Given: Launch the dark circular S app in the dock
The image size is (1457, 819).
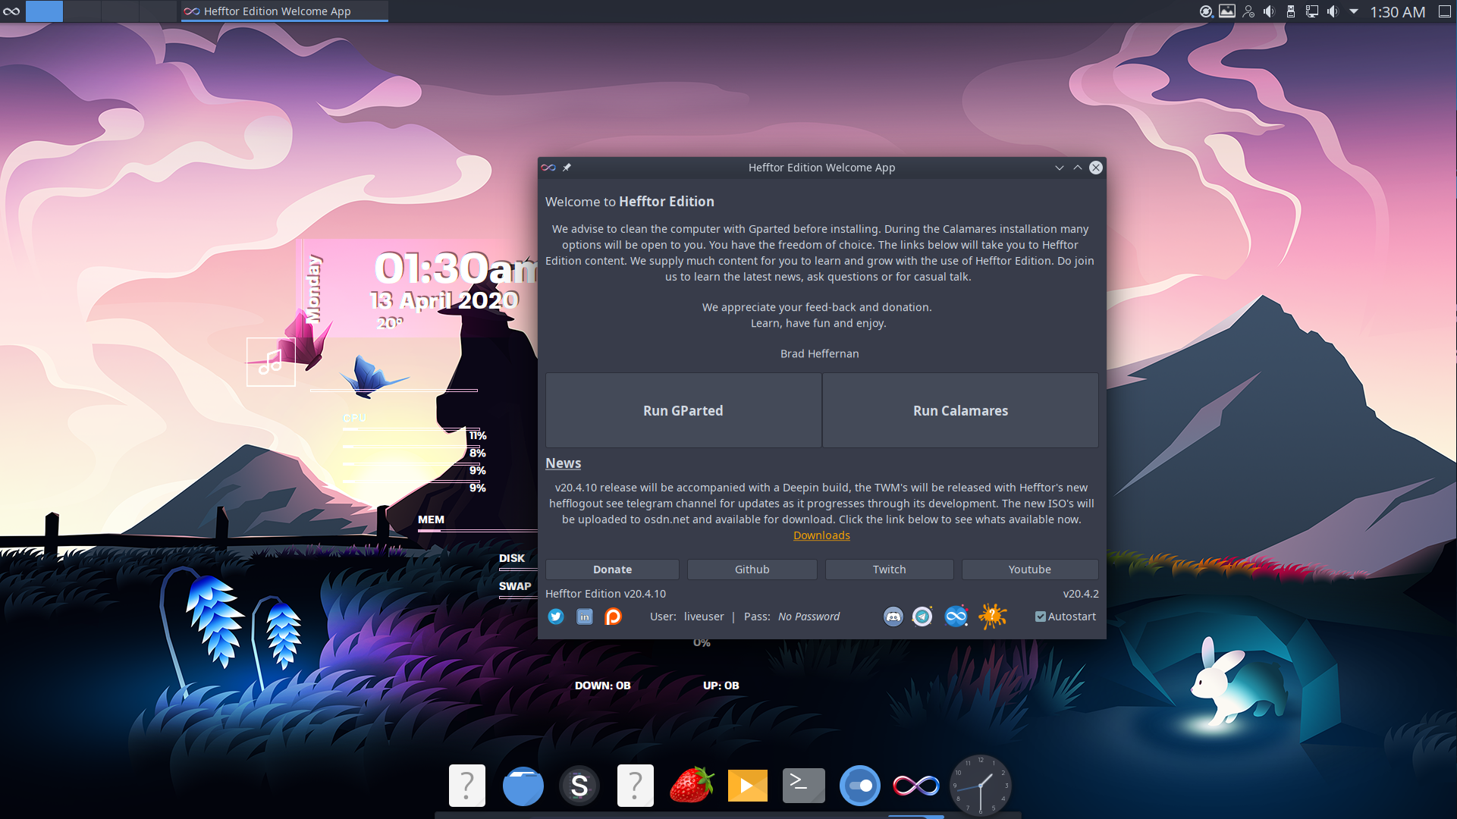Looking at the screenshot, I should tap(579, 786).
